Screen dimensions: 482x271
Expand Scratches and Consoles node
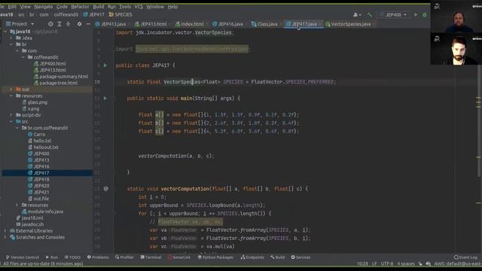click(x=5, y=237)
